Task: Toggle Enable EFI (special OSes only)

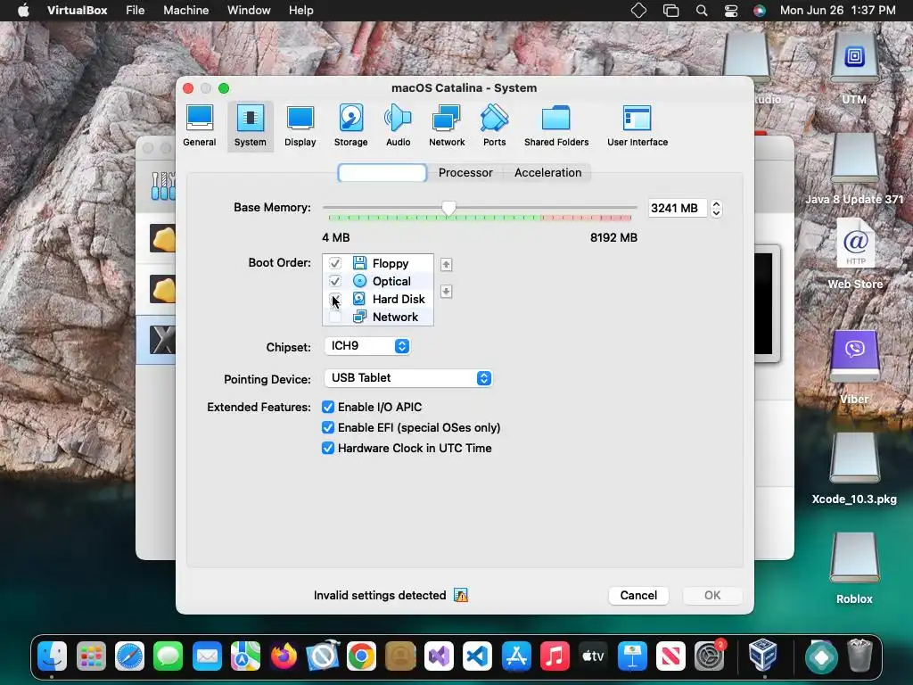Action: tap(328, 427)
